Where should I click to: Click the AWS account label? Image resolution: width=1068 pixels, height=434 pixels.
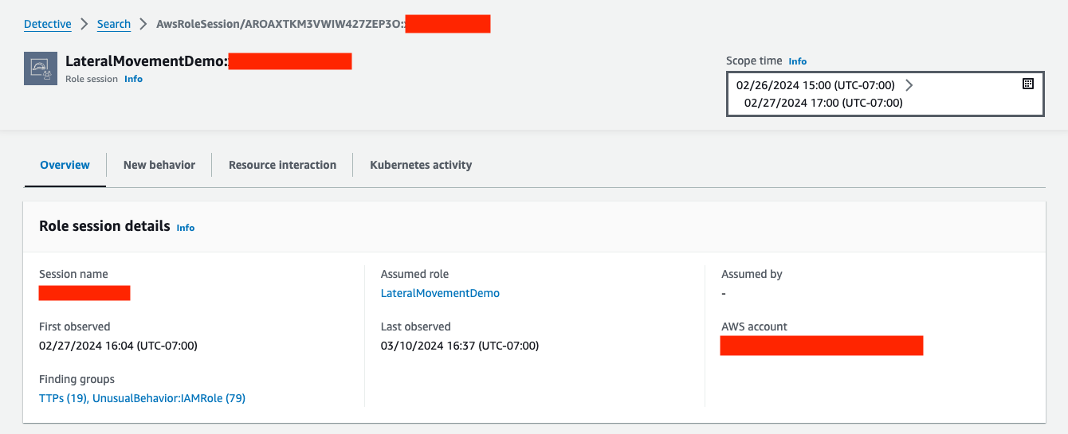click(754, 326)
